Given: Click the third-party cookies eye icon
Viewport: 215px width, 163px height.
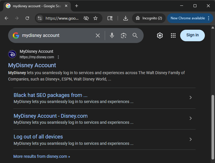Looking at the screenshot, I should (86, 18).
